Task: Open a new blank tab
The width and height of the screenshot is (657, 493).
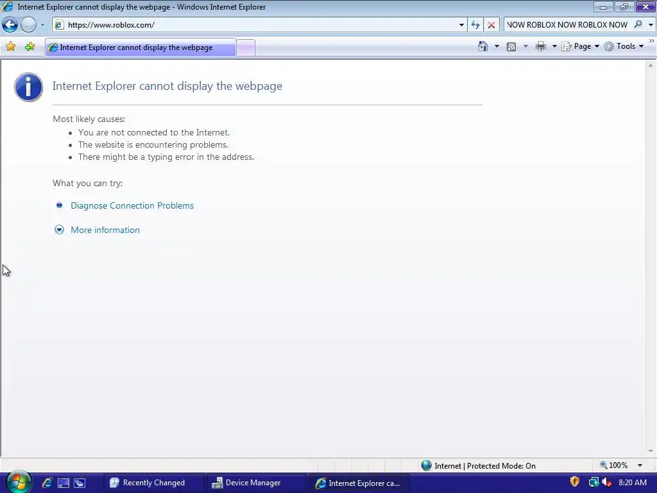Action: 246,48
